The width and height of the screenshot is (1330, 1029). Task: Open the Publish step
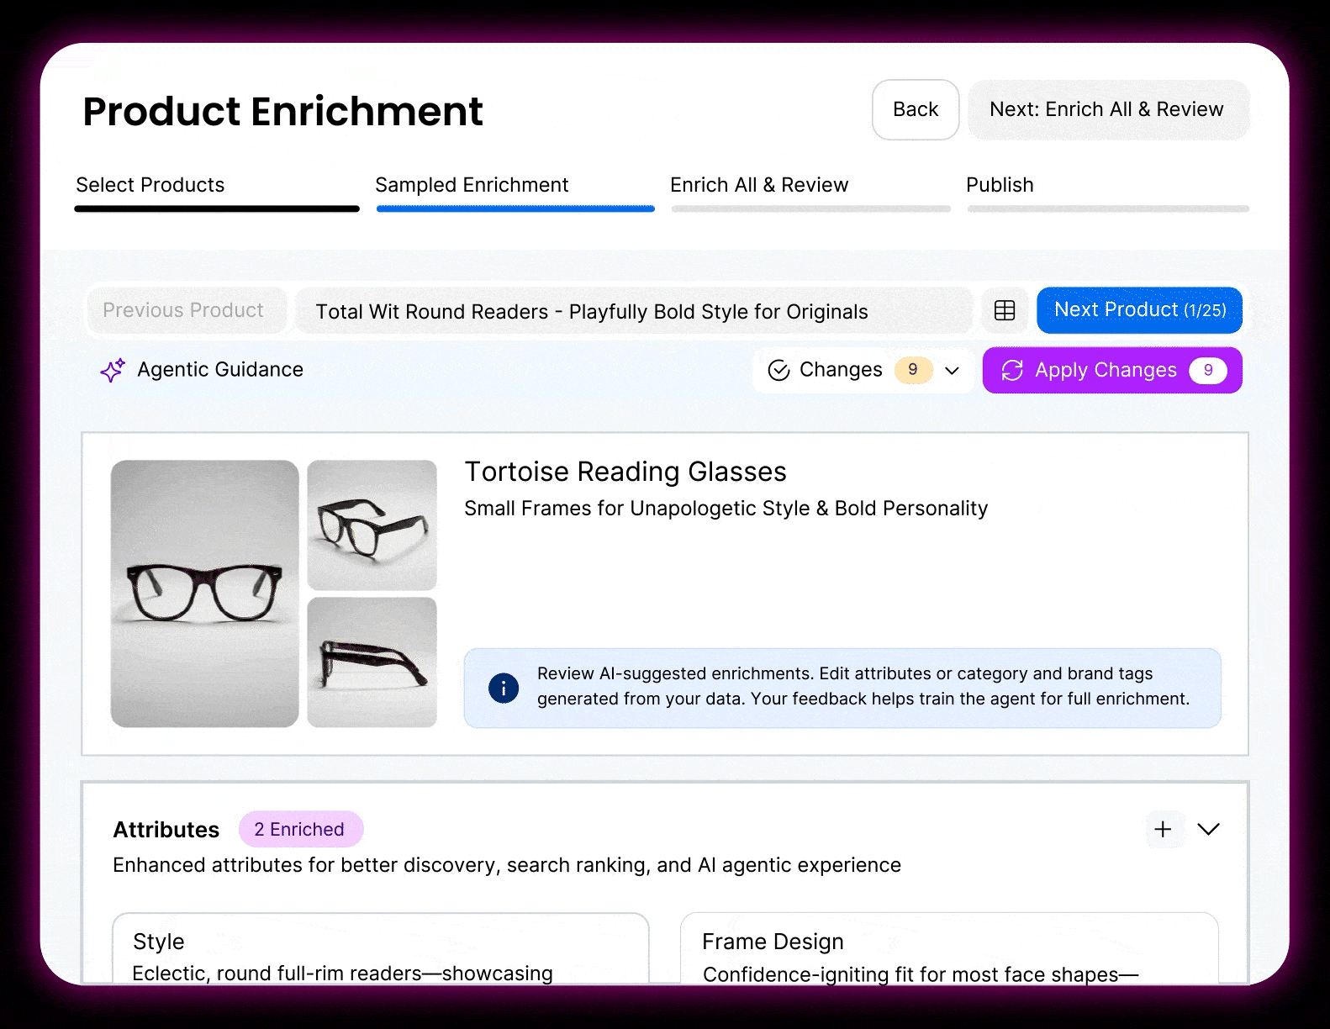1108,193
